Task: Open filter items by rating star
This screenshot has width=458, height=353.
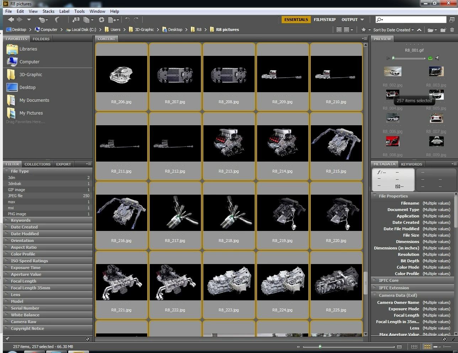Action: click(x=366, y=30)
